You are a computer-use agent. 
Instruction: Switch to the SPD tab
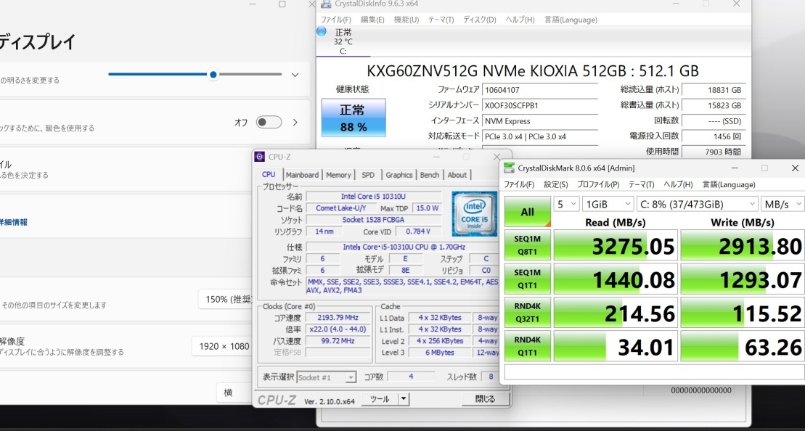pos(368,175)
